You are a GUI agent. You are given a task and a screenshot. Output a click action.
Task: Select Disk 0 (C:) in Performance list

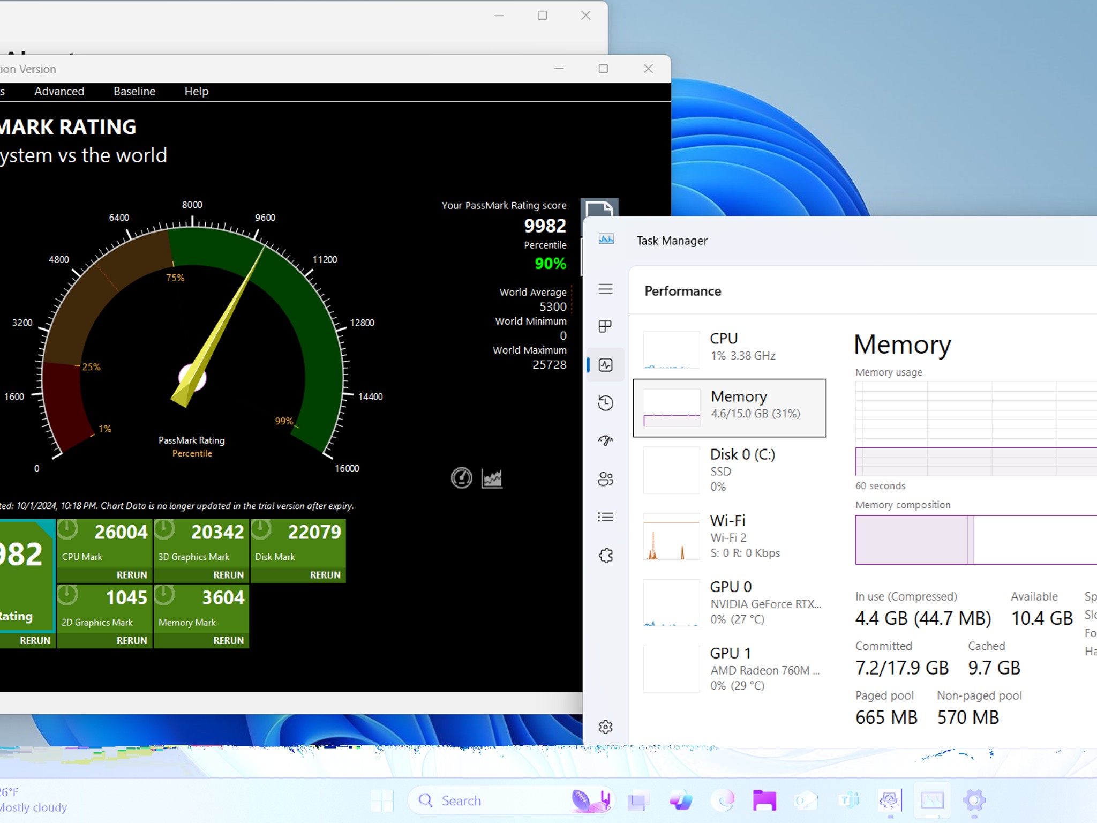tap(730, 470)
